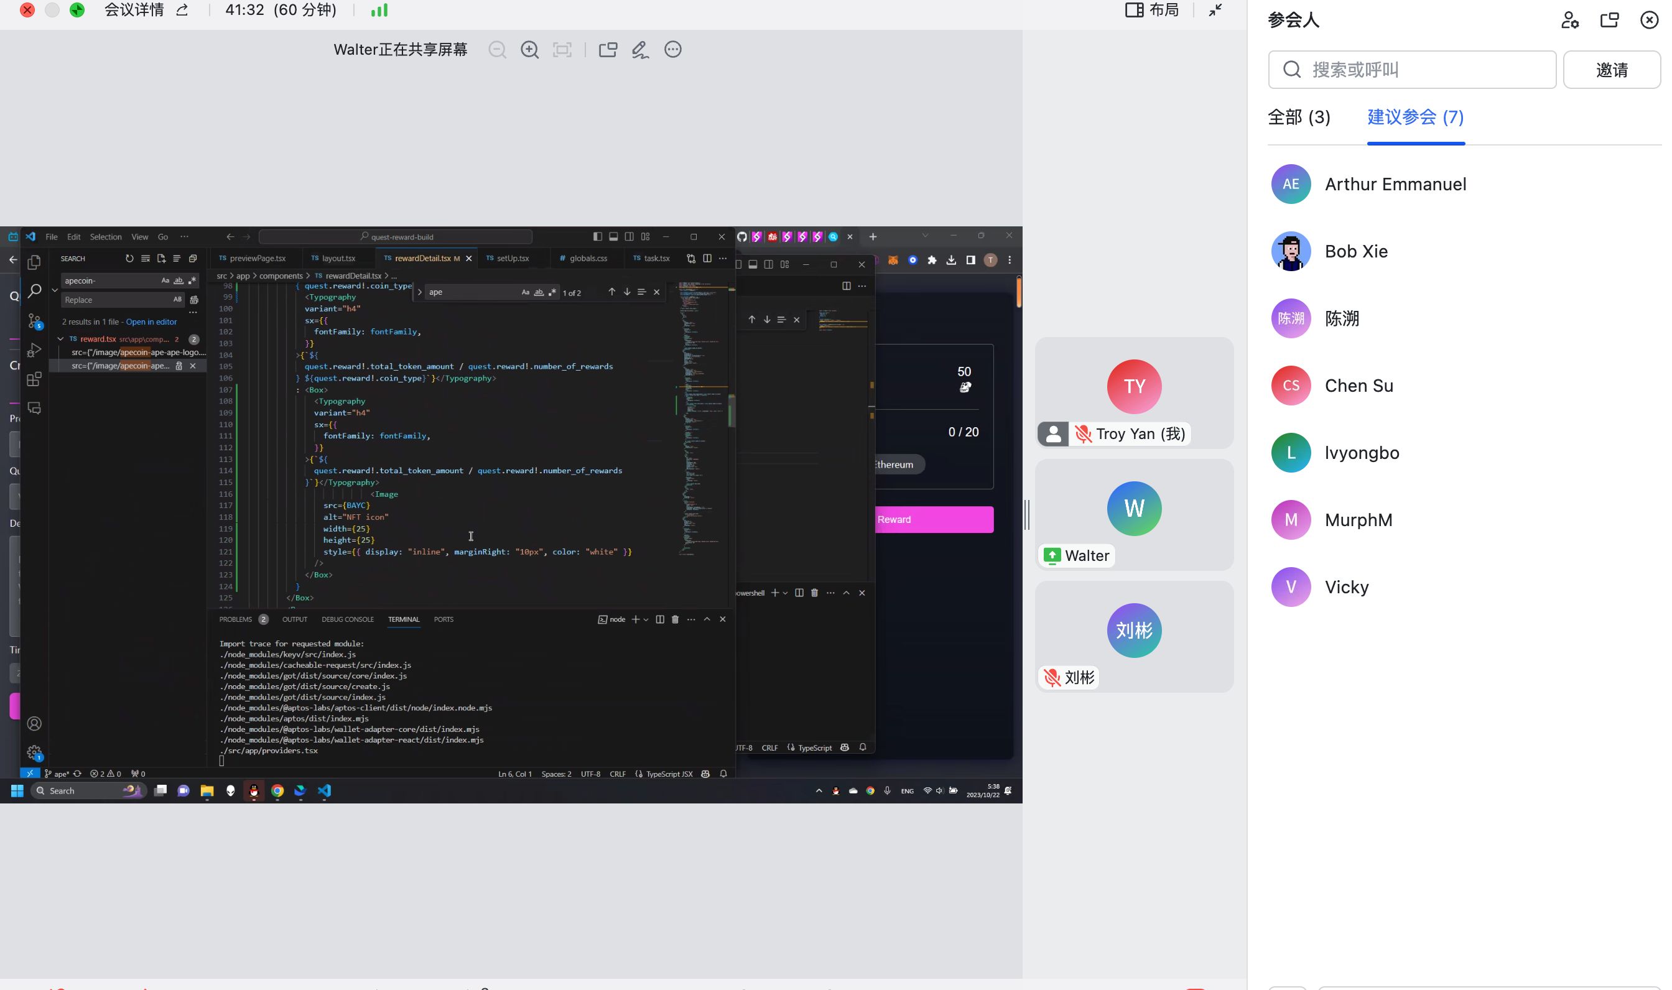Click the 建议参会 (7) tab

click(1415, 117)
